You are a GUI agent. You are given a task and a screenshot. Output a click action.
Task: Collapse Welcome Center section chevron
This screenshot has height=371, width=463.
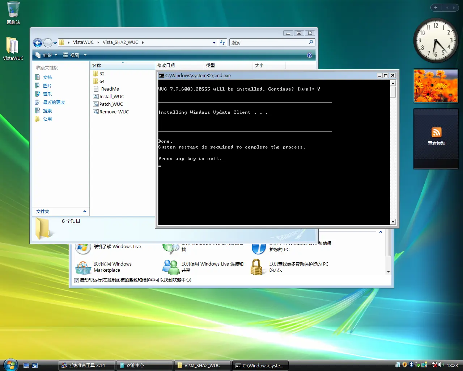381,232
